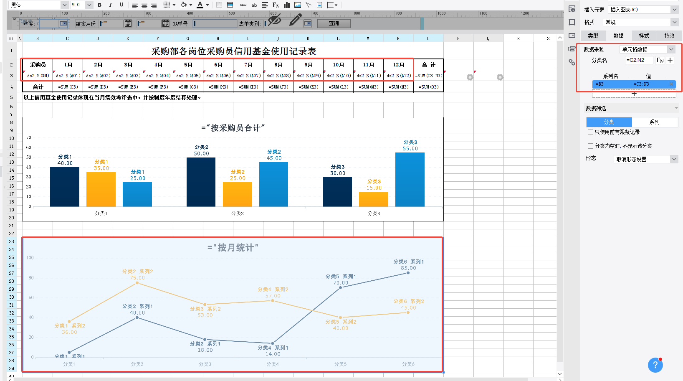Click the cell borders icon
The image size is (683, 381).
pos(167,5)
